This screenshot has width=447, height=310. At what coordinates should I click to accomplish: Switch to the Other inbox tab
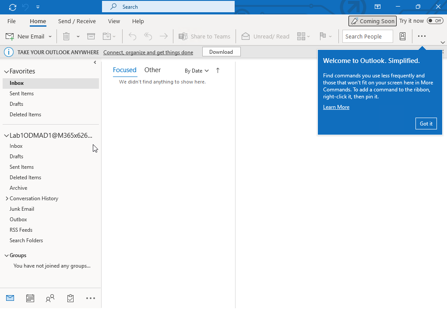tap(152, 70)
